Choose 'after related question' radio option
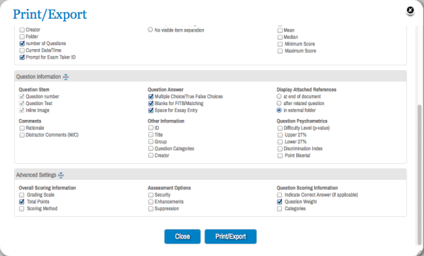 click(x=279, y=103)
